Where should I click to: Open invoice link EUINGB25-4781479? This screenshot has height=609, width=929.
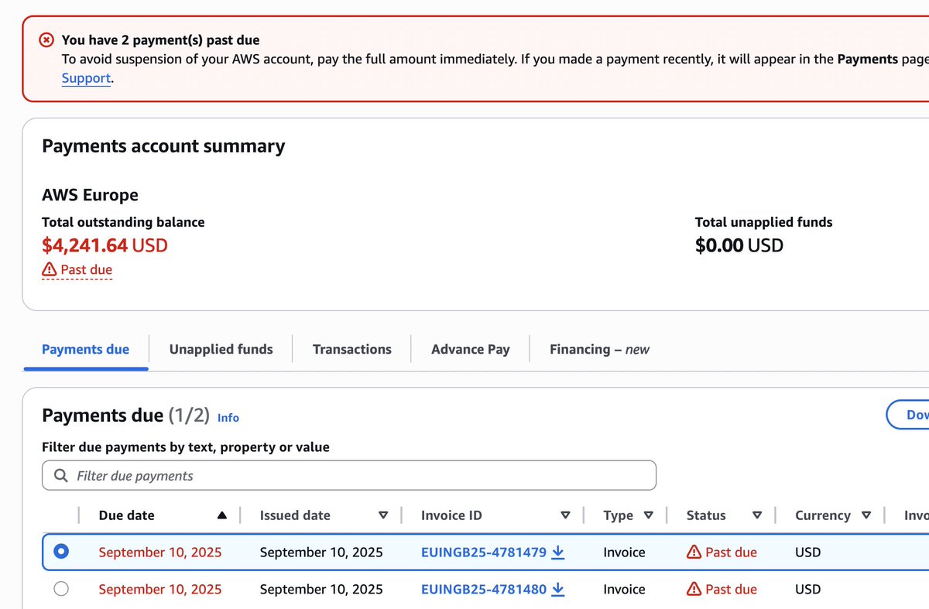point(484,553)
